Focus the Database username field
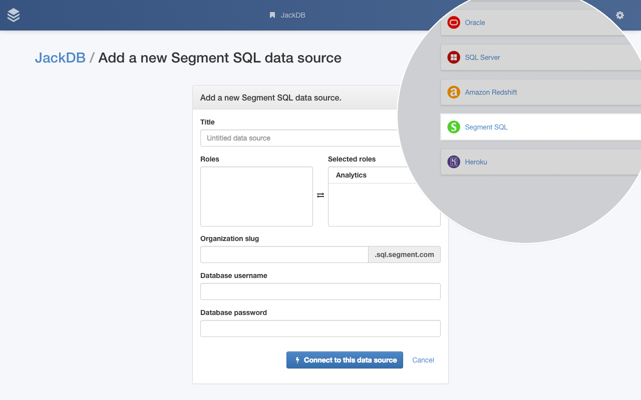641x400 pixels. [320, 291]
